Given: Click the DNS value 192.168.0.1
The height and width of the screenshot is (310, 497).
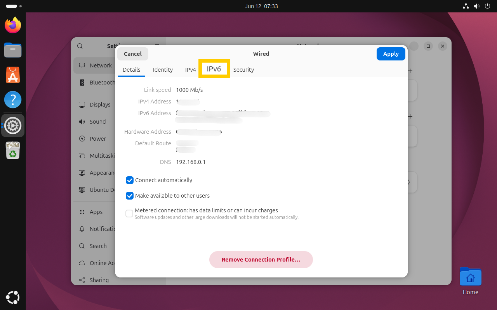Looking at the screenshot, I should tap(191, 162).
